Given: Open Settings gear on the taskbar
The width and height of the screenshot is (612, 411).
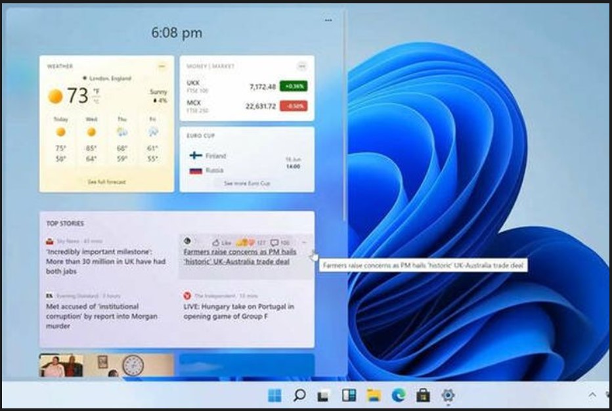Looking at the screenshot, I should 448,395.
